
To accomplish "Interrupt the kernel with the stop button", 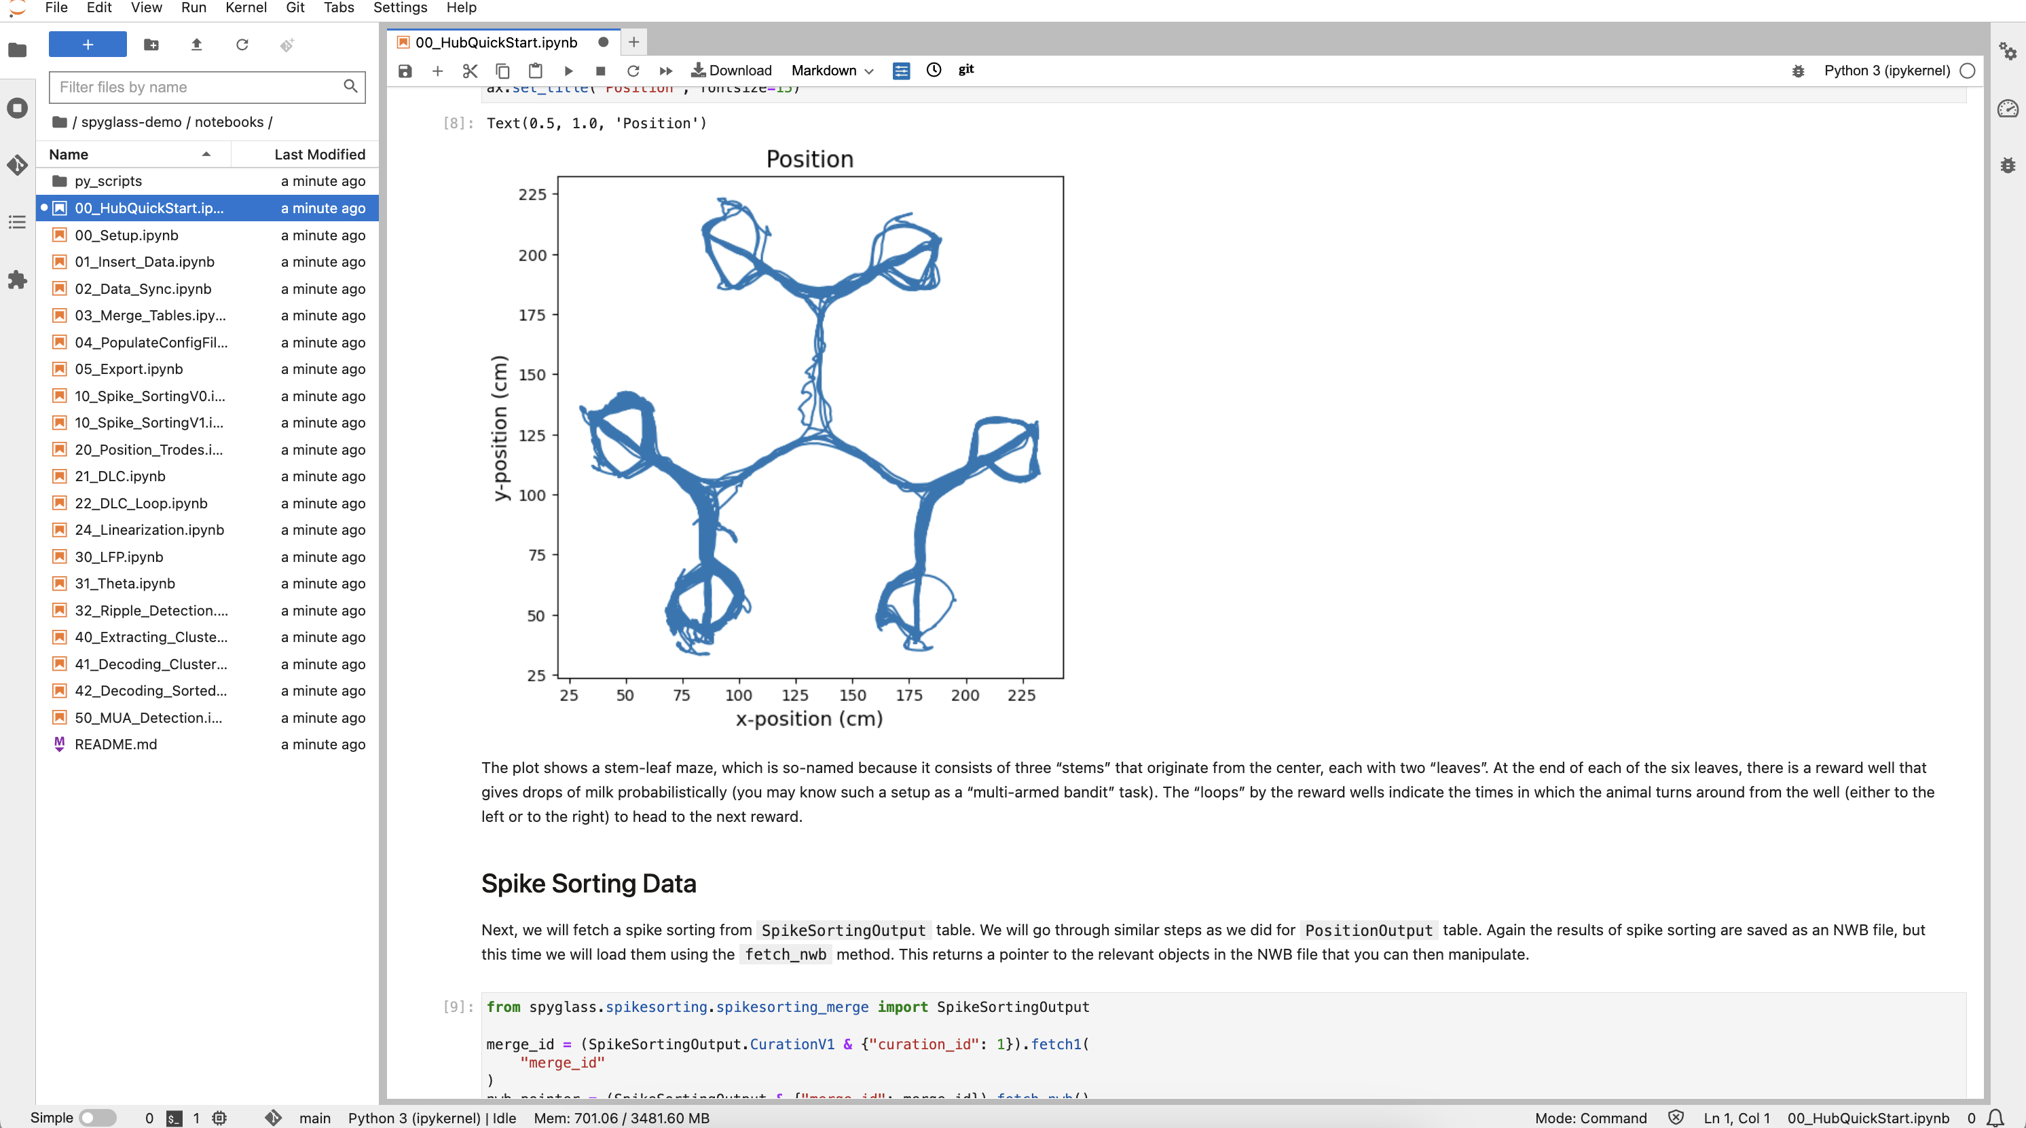I will point(601,71).
